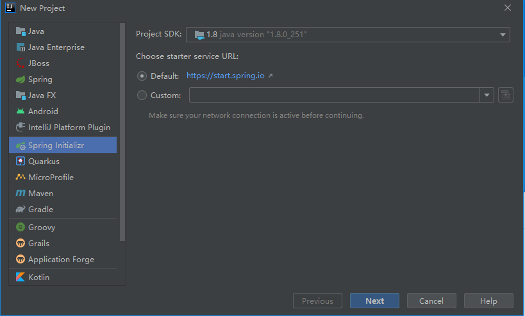Select Java Enterprise from the project types
This screenshot has width=525, height=316.
[63, 47]
